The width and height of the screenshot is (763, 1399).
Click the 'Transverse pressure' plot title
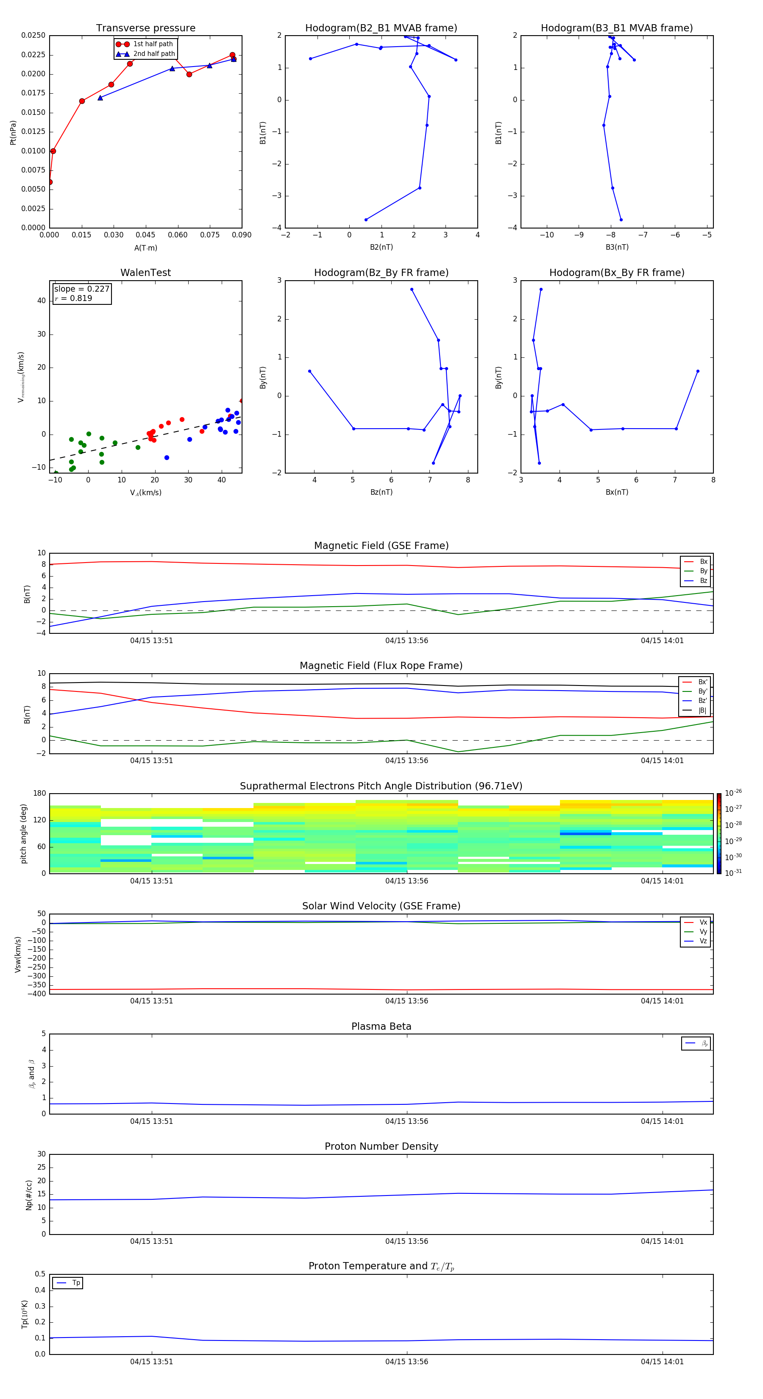145,28
